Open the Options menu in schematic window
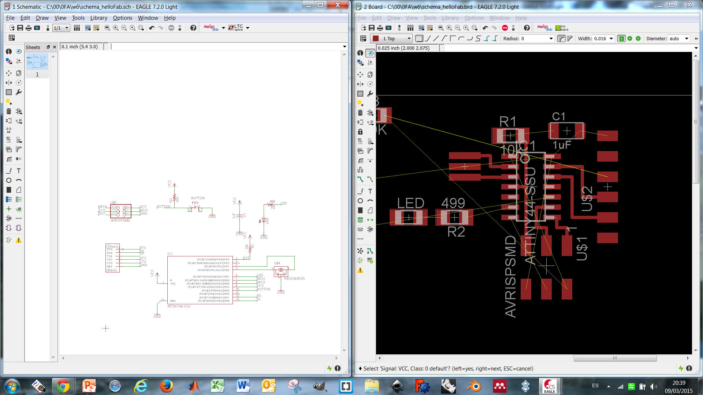Image resolution: width=703 pixels, height=395 pixels. pyautogui.click(x=122, y=18)
